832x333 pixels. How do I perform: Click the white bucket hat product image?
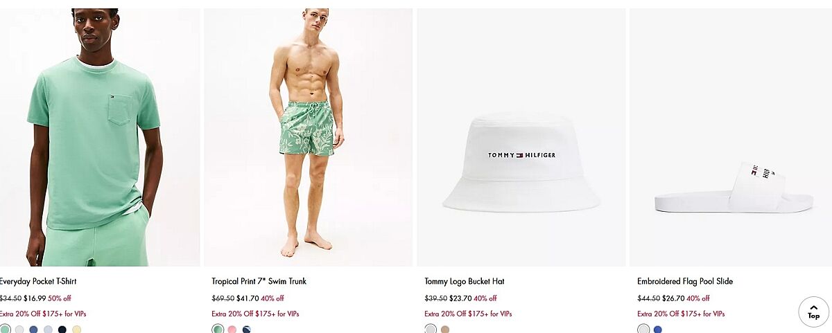point(521,137)
